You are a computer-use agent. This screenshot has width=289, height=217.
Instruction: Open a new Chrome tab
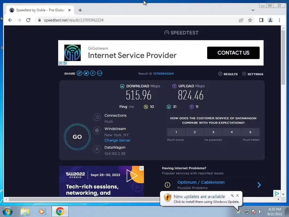80,10
